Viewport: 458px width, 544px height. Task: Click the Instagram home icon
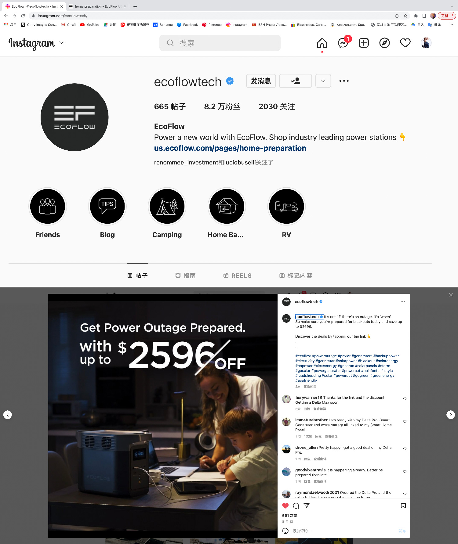(322, 43)
